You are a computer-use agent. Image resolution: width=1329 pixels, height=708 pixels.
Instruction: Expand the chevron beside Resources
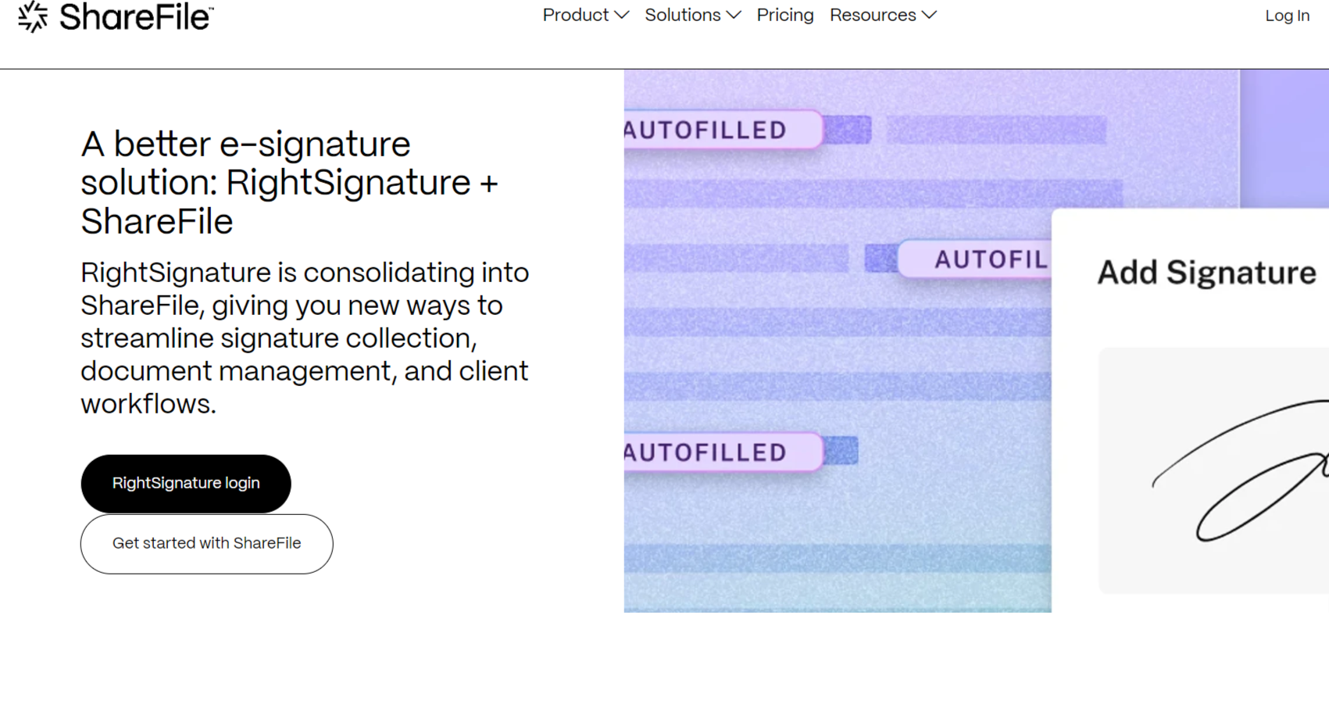929,15
